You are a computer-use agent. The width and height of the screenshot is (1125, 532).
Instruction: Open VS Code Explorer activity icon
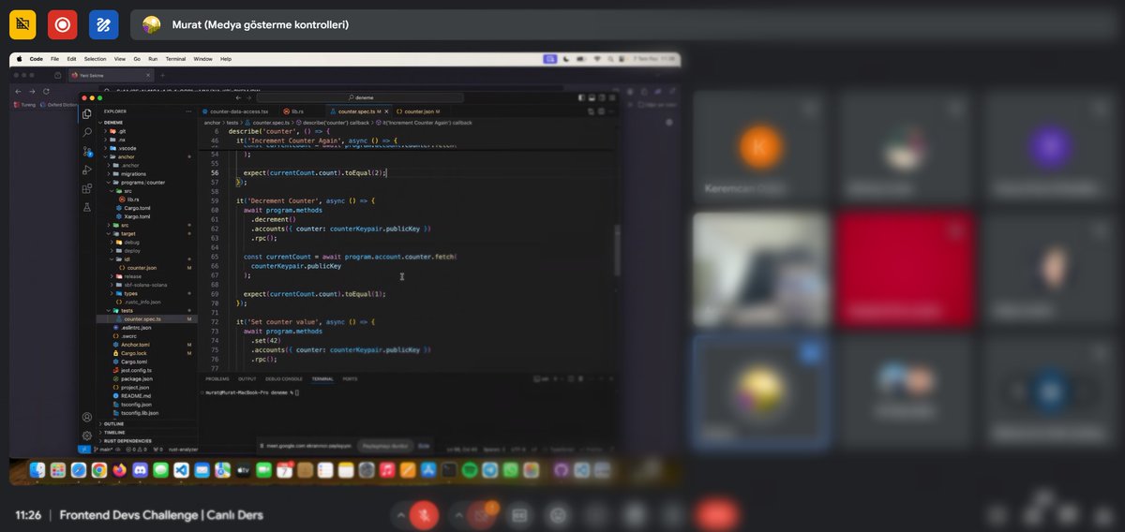[x=87, y=113]
